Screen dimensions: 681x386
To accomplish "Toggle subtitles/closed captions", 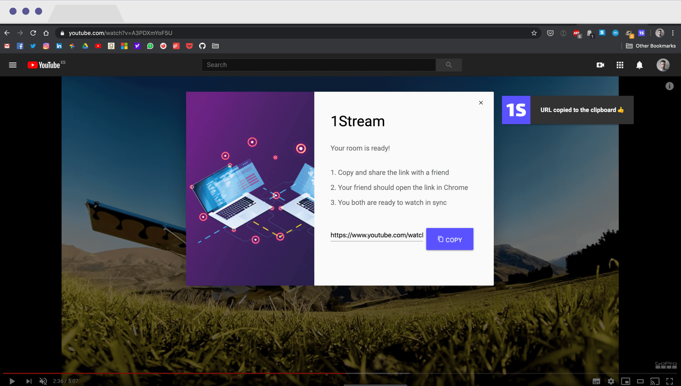I will [x=596, y=381].
